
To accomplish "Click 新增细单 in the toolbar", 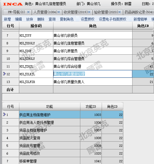I will click(x=140, y=19).
